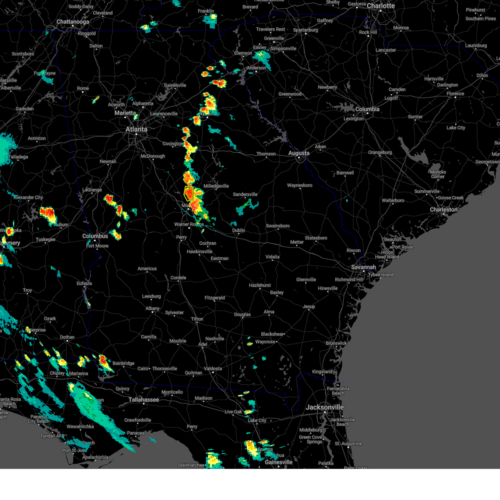
Task: Click the Florence city label
Action: (455, 94)
